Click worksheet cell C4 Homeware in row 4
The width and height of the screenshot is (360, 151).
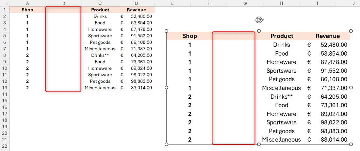click(x=100, y=30)
